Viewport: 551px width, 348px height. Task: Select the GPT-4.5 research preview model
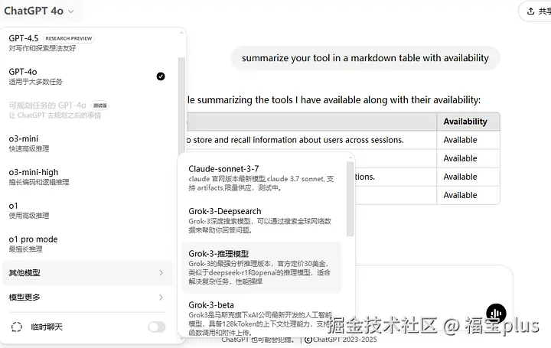click(88, 43)
